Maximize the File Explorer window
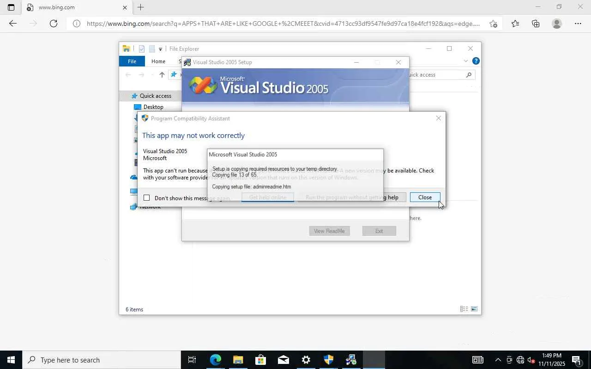Screen dimensions: 591x369 [449, 48]
